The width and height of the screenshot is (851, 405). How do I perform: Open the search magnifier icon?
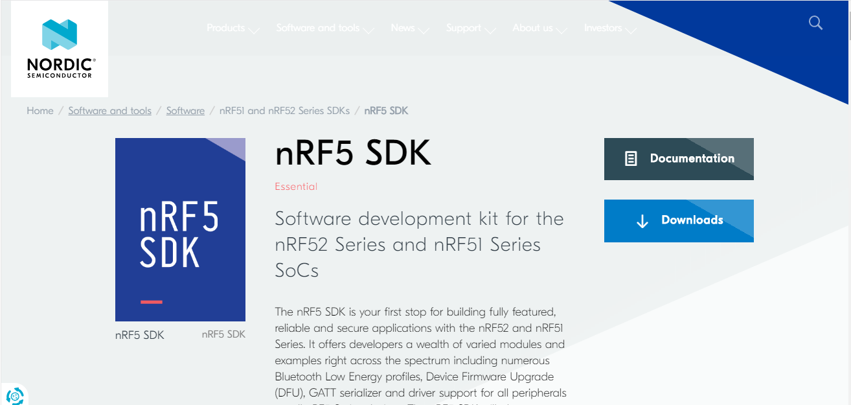(815, 23)
